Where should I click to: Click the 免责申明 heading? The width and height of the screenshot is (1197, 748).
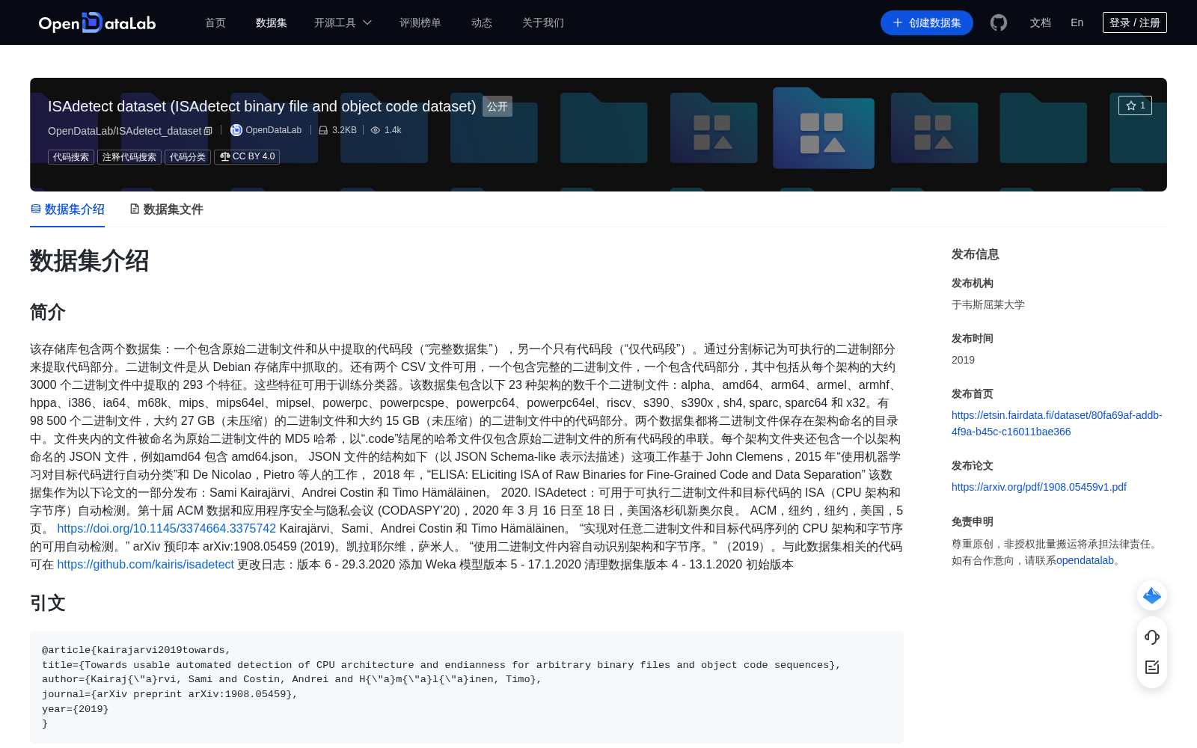click(x=973, y=521)
